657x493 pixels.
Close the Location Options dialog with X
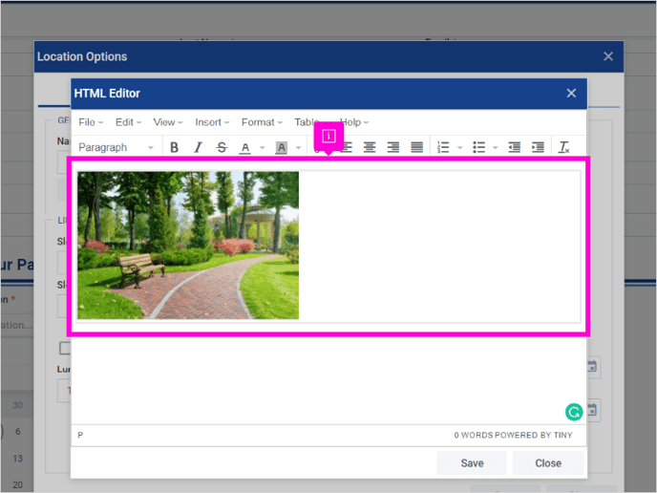(608, 56)
